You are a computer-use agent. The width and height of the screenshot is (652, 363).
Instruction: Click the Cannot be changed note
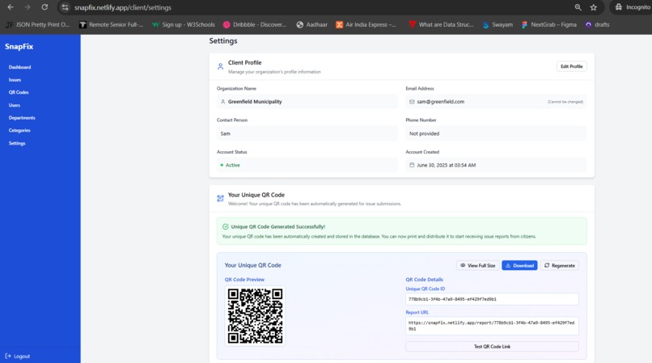click(565, 101)
